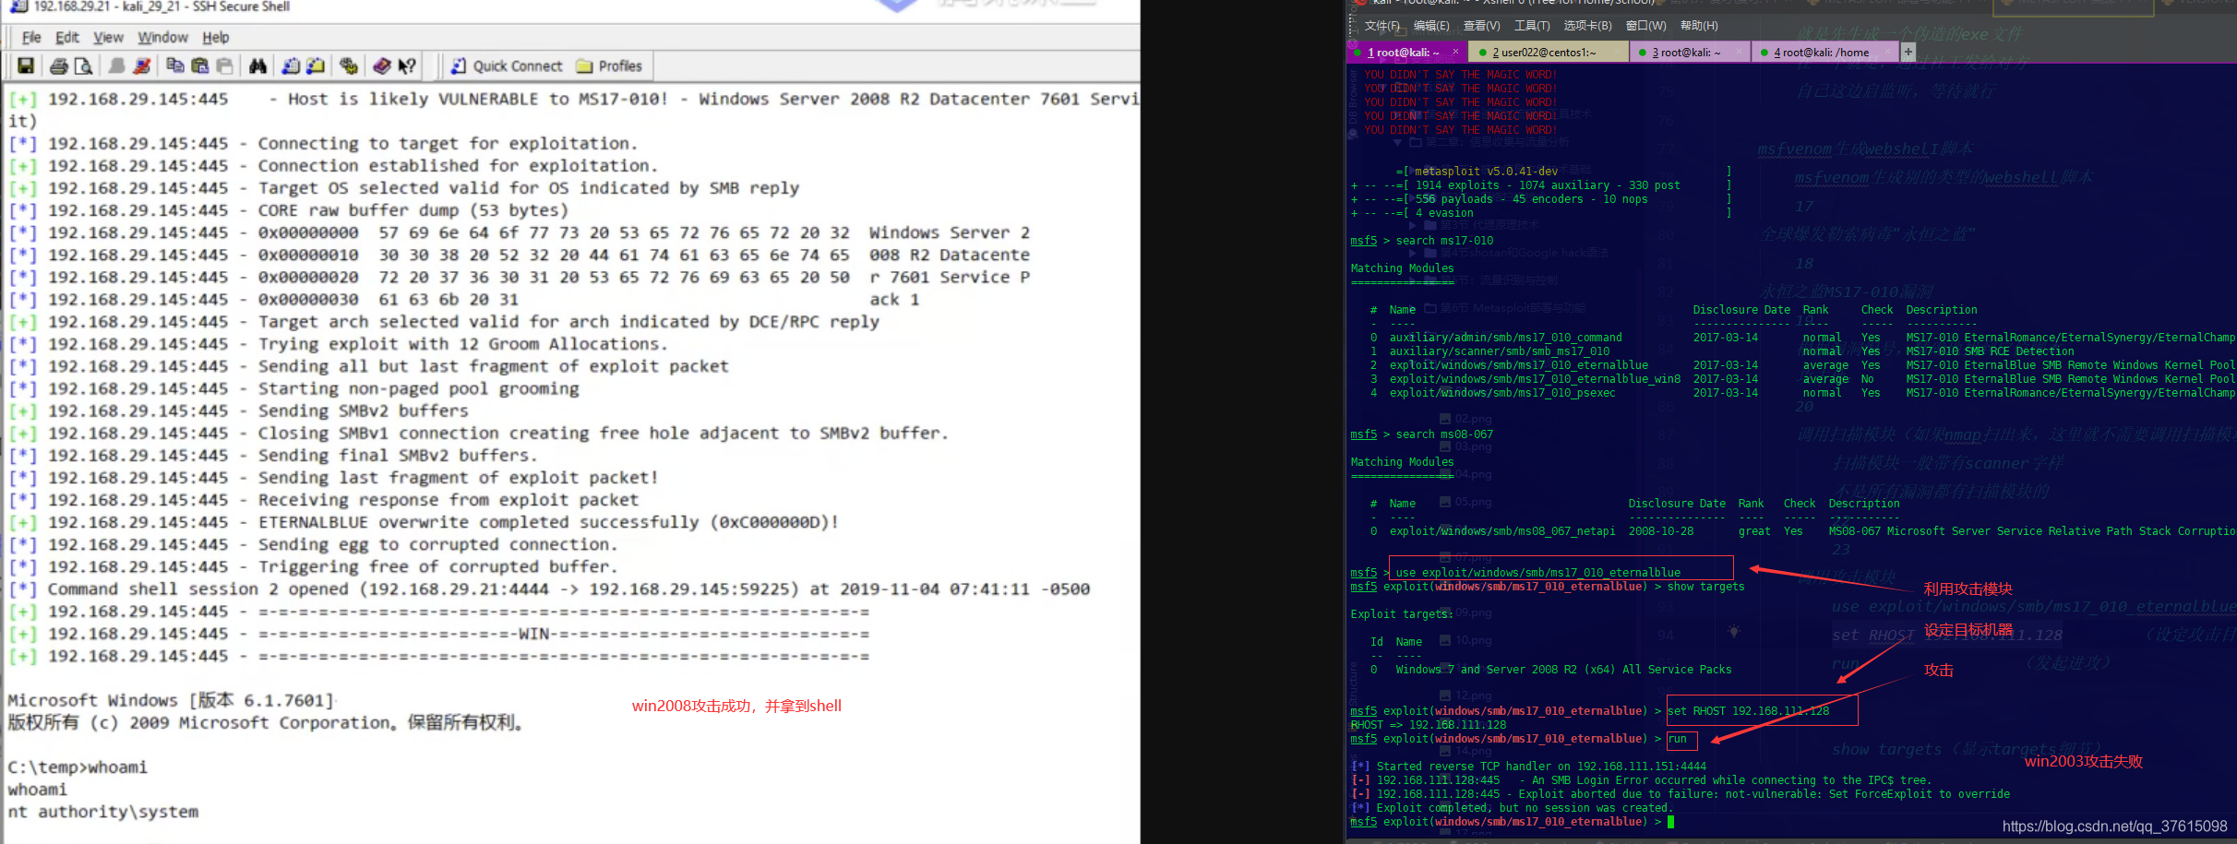
Task: Click the Quick Connect button
Action: point(507,66)
